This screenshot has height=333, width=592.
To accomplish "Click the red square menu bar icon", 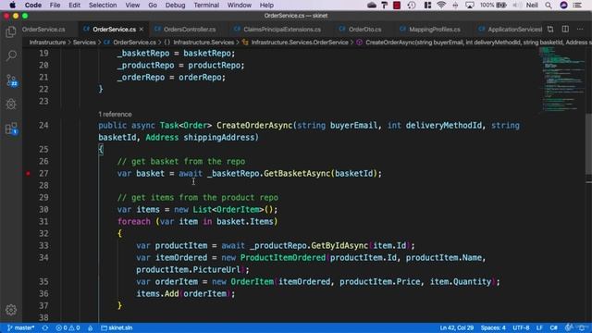I will 397,5.
